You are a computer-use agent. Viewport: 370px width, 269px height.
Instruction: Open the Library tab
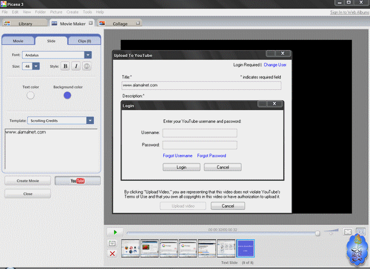[x=23, y=24]
